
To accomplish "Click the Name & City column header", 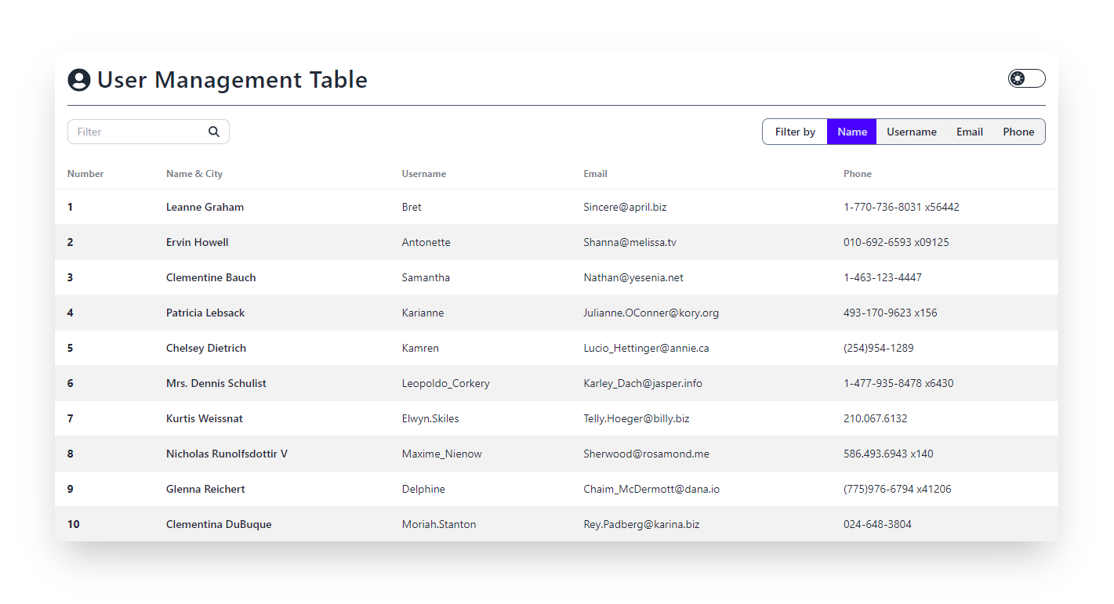I will point(194,174).
